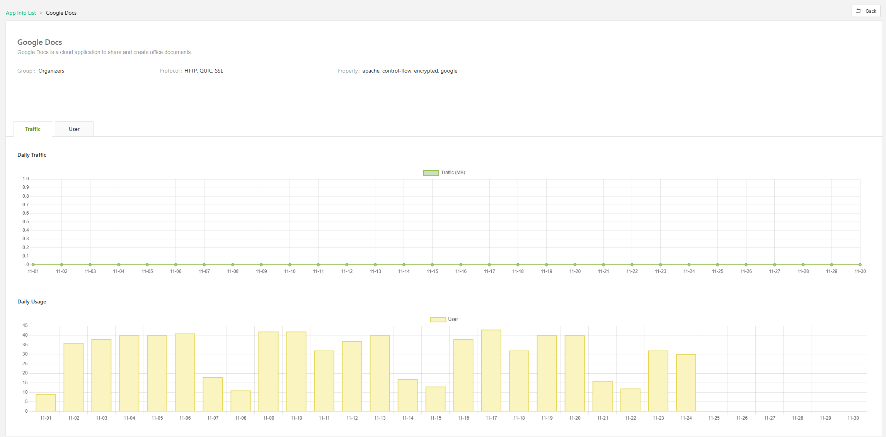Click the 11-13 usage bar
This screenshot has width=886, height=437.
[x=380, y=373]
